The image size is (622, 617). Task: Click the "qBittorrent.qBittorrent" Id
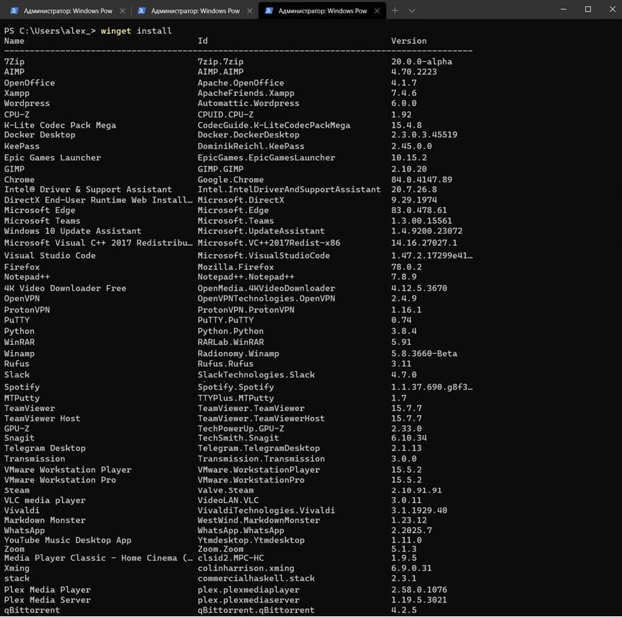256,610
